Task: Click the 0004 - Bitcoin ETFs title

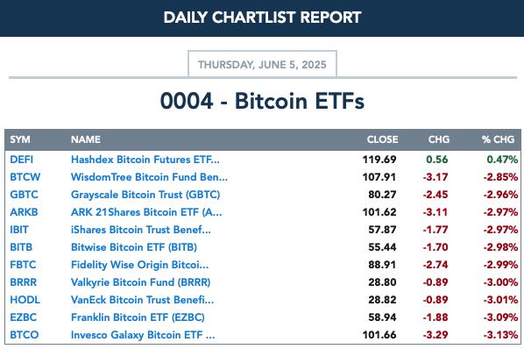Action: point(262,101)
